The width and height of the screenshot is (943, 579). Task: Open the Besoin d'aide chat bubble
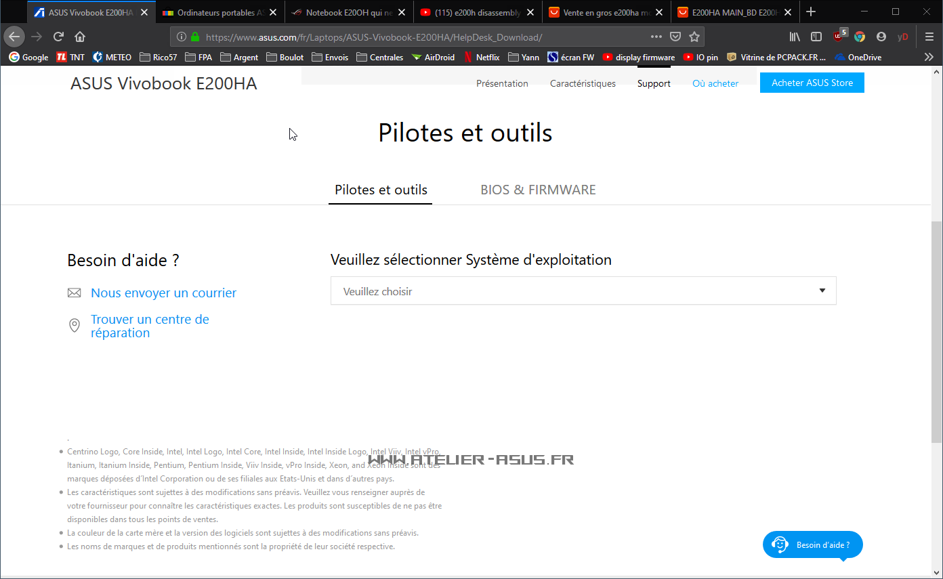pyautogui.click(x=813, y=544)
